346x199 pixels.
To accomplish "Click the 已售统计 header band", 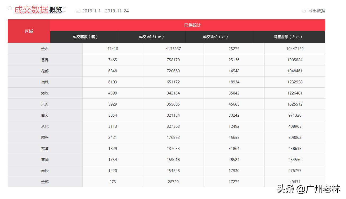I will pyautogui.click(x=188, y=25).
